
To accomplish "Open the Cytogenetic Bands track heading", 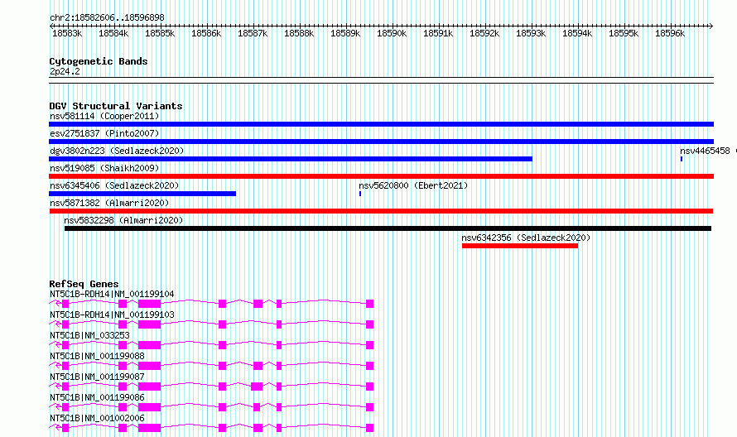I will (x=99, y=61).
